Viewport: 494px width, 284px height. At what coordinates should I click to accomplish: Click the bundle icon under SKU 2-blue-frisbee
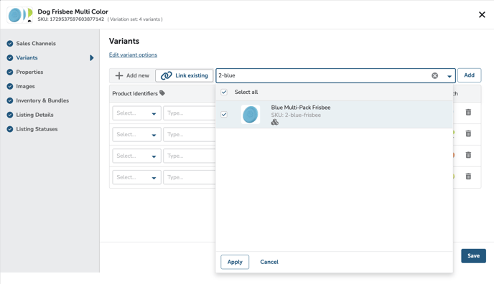pyautogui.click(x=275, y=122)
